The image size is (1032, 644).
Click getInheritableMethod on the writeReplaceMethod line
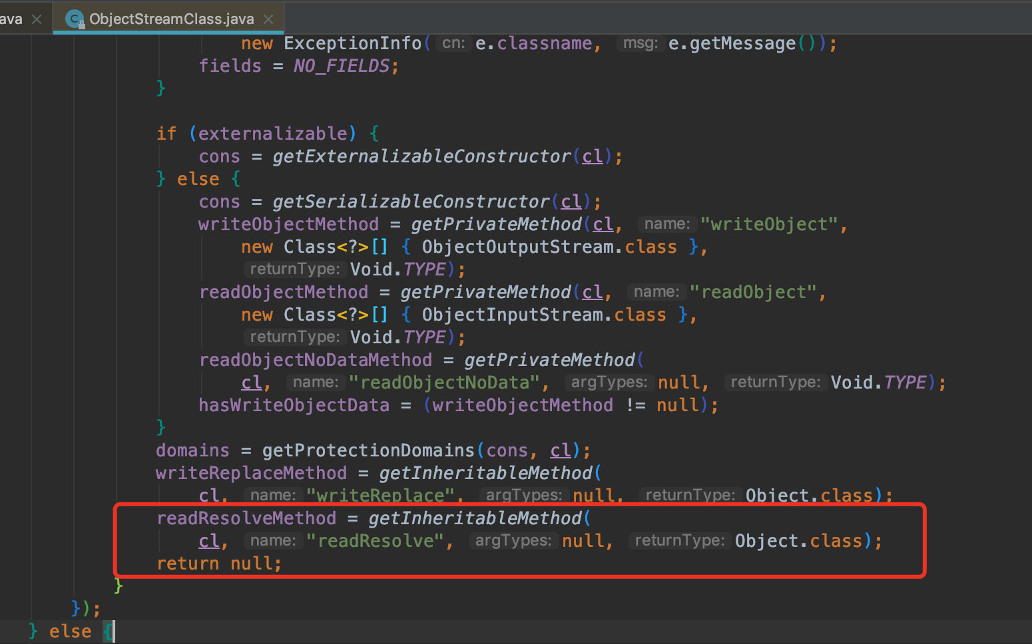(486, 473)
